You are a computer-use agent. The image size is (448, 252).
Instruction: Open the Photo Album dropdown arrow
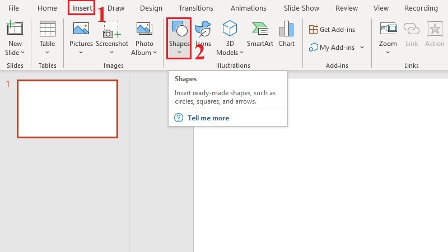[x=155, y=53]
